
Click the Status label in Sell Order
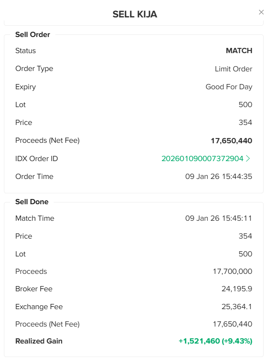[26, 51]
